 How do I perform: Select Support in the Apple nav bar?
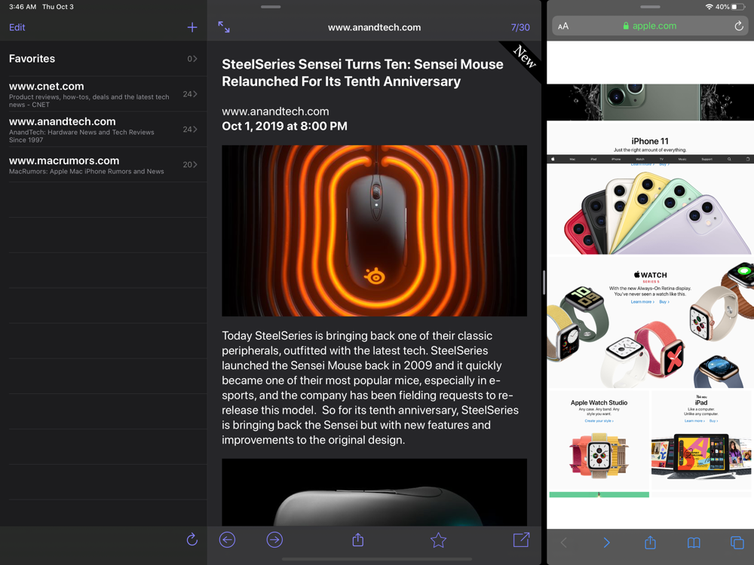point(707,159)
